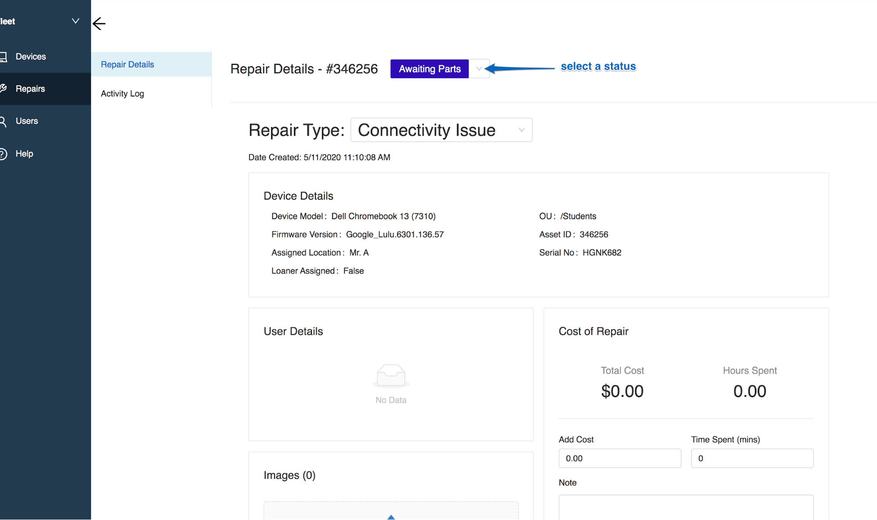Click the Devices laptop icon in sidebar
Image resolution: width=877 pixels, height=520 pixels.
(4, 57)
